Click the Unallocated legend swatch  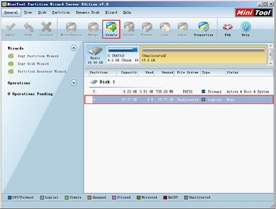186,198
